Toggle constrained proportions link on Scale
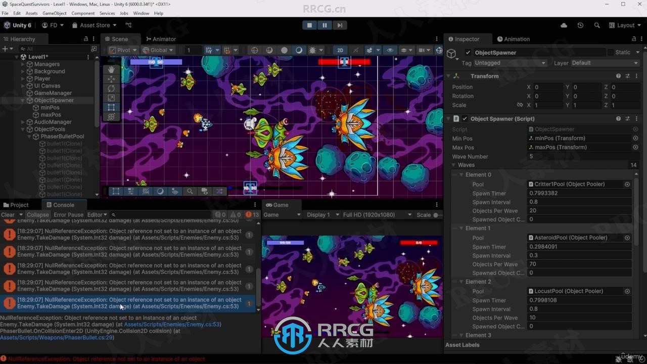Image resolution: width=647 pixels, height=364 pixels. (520, 105)
